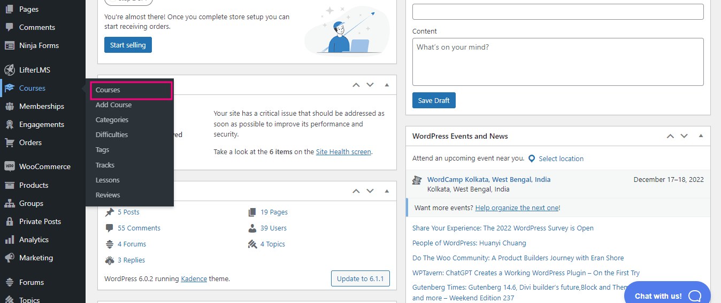Click the user icon beside 39 Users

(252, 228)
